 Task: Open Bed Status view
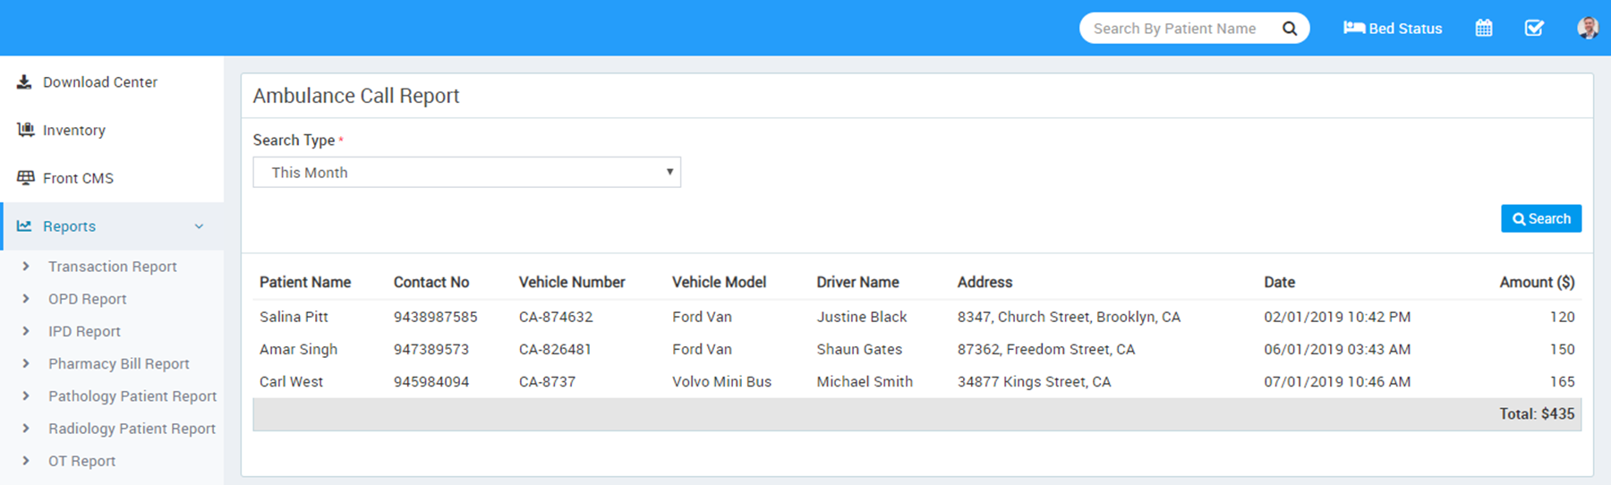(1393, 29)
